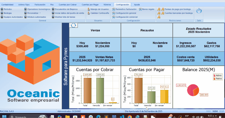Click the blue power exit icon

pyautogui.click(x=199, y=11)
